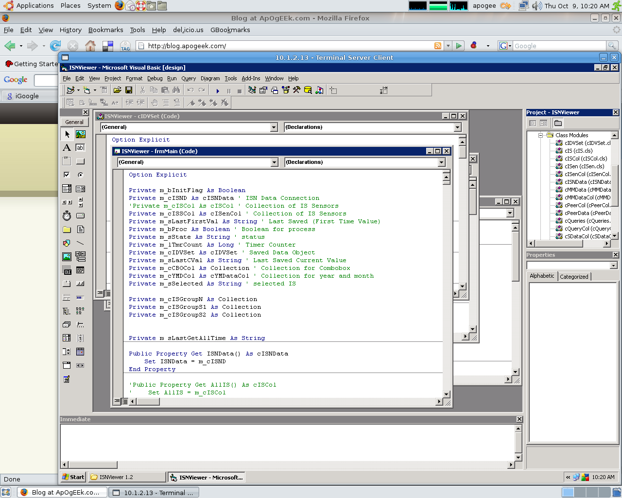
Task: Click the Immediate window horizontal scrollbar thumb
Action: coord(93,465)
